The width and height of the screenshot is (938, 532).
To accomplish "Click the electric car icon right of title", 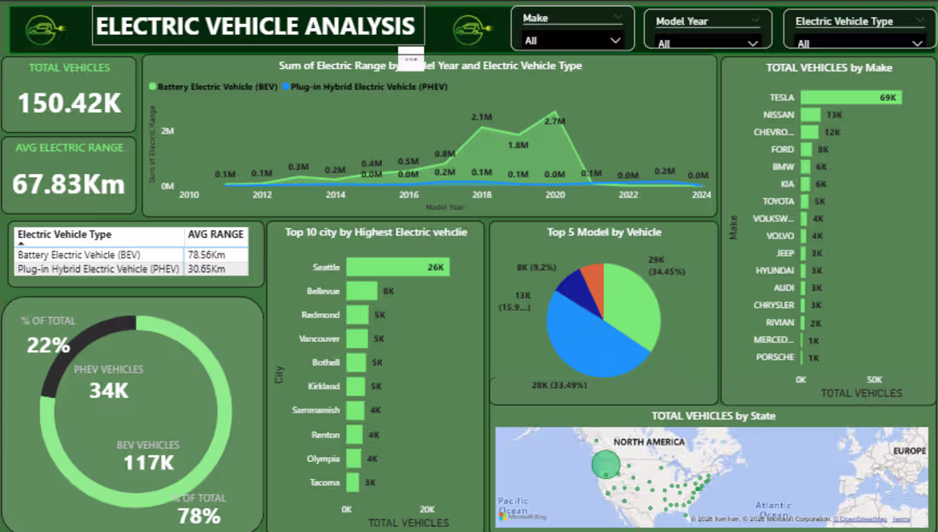I will click(472, 30).
